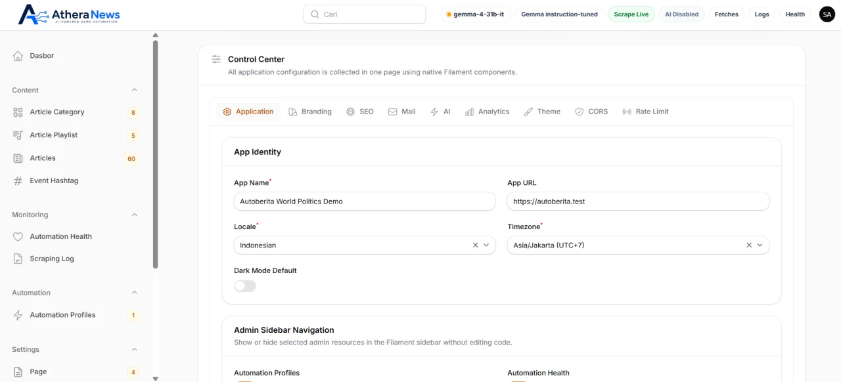Click the Article Category badge 8

(133, 113)
